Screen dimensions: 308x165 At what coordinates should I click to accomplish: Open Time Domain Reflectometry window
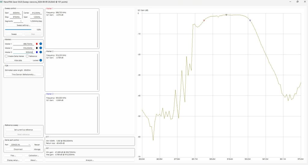coord(23,75)
